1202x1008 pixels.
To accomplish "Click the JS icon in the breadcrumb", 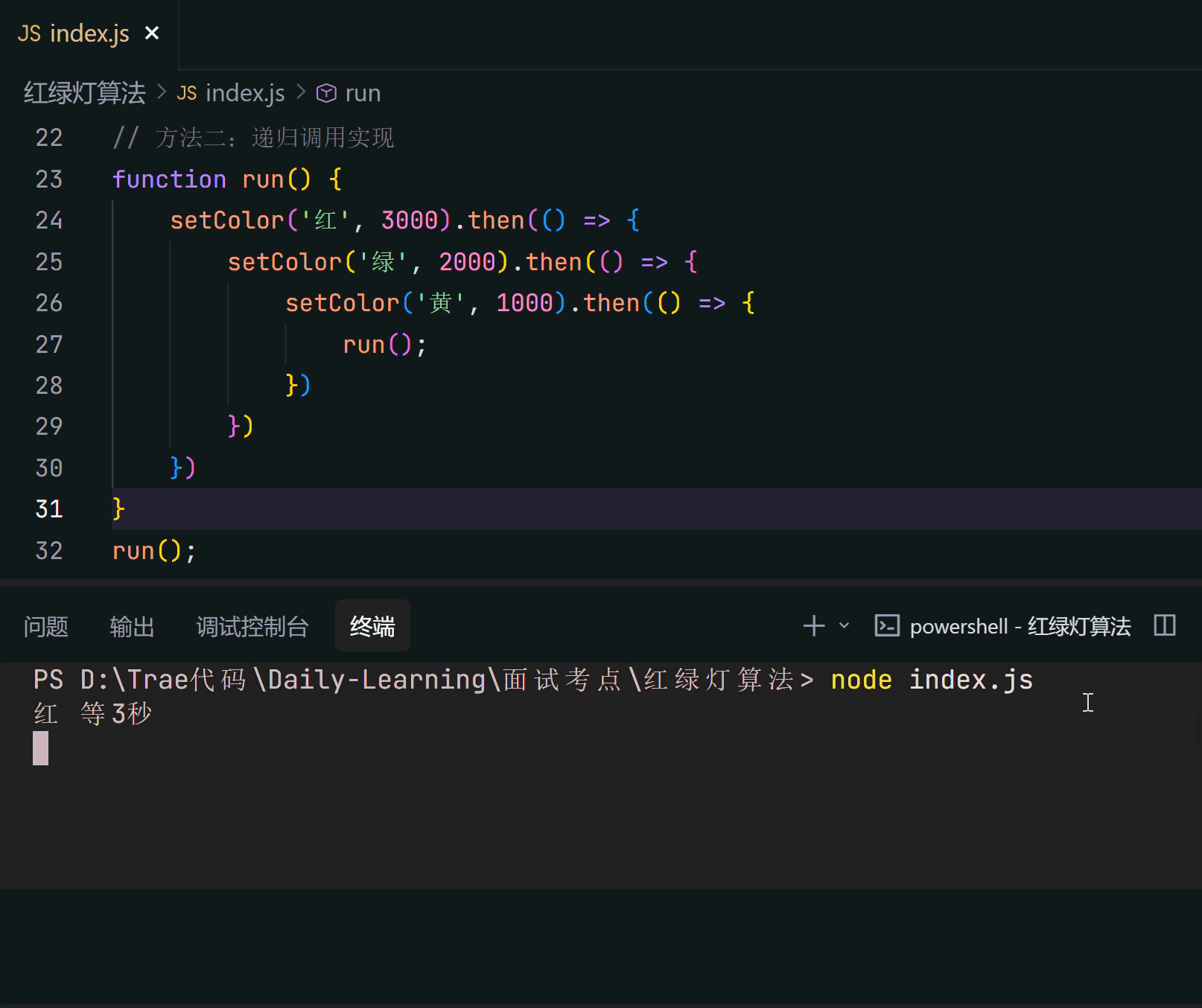I will coord(187,93).
